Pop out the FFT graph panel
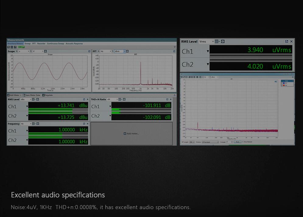This screenshot has height=217, width=303. tap(174, 51)
